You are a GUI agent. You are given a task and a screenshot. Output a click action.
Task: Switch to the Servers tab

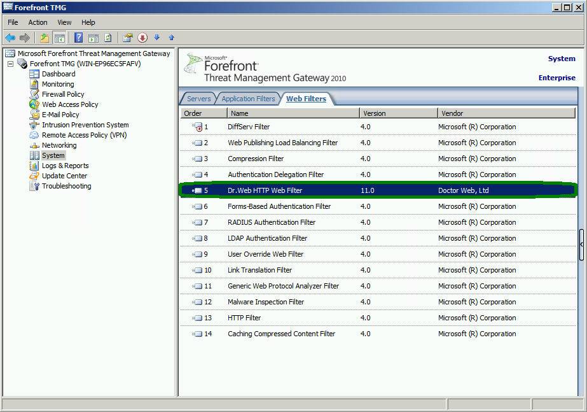click(199, 99)
